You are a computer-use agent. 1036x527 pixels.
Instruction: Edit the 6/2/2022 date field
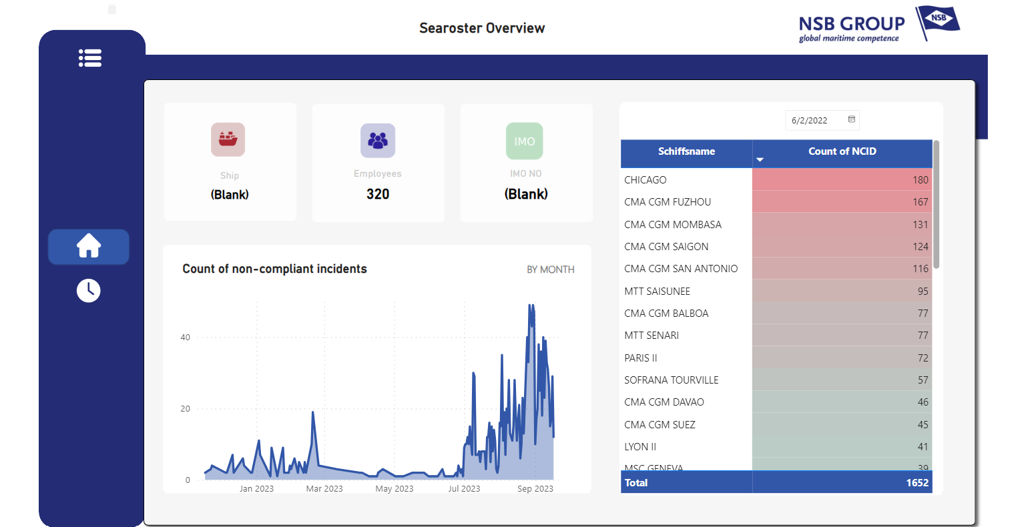tap(810, 121)
